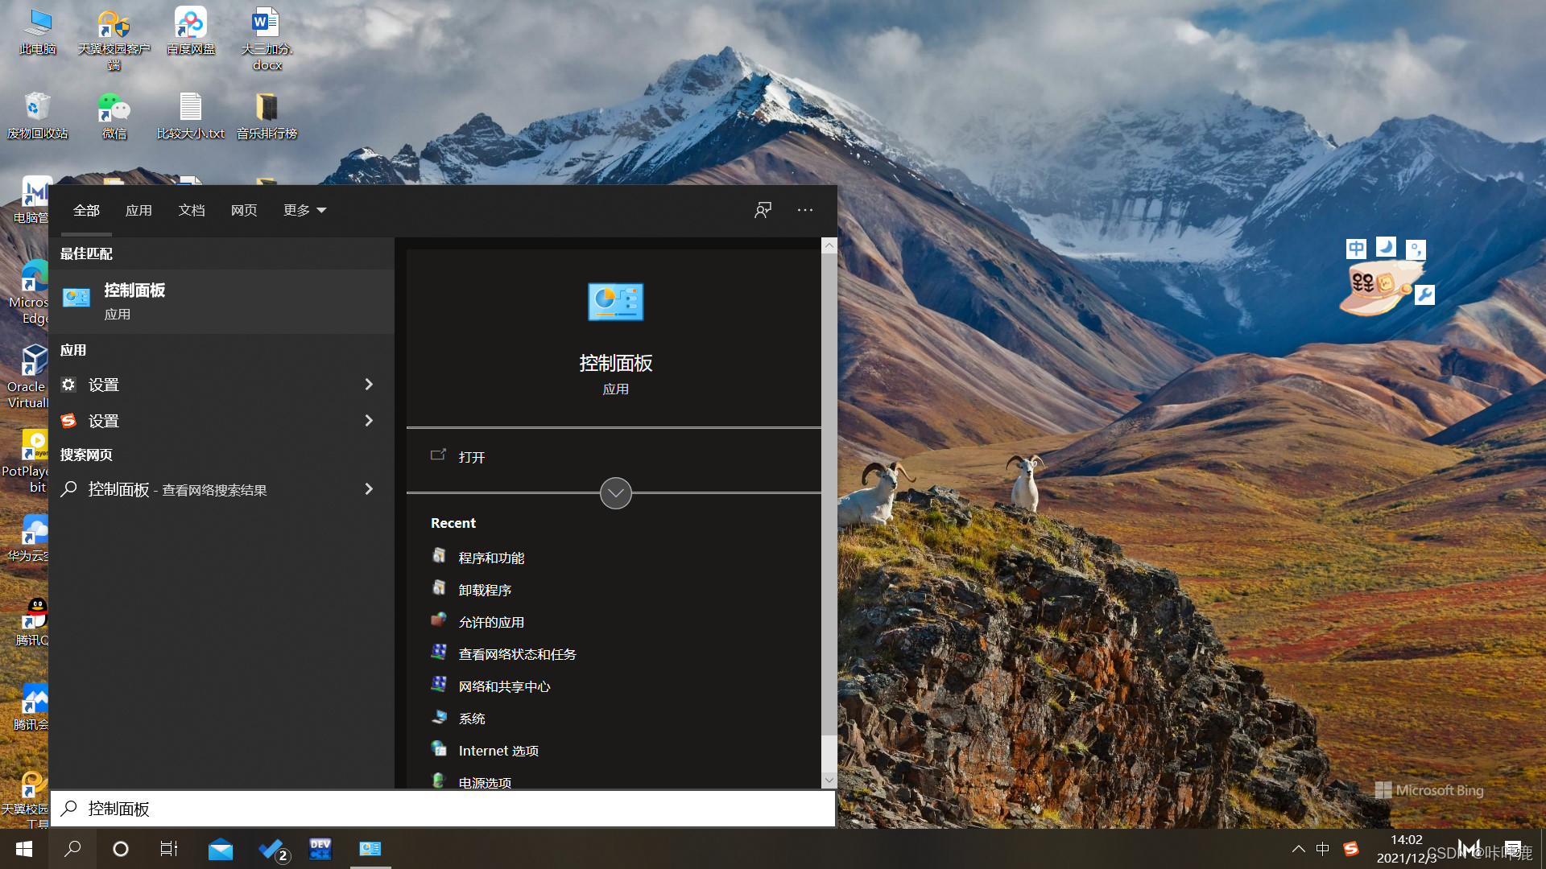Open recent item 程序和功能
1546x869 pixels.
(x=491, y=558)
